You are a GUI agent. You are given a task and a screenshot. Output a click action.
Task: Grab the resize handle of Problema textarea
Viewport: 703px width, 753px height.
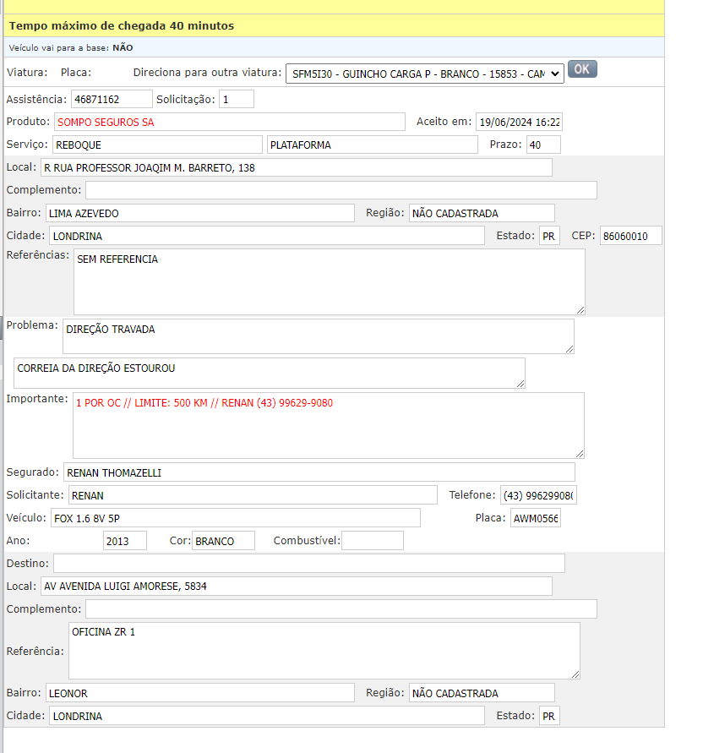coord(569,349)
